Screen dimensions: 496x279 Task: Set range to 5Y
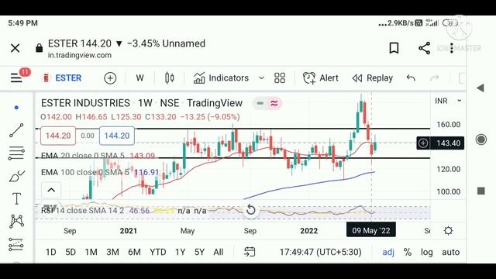point(199,252)
